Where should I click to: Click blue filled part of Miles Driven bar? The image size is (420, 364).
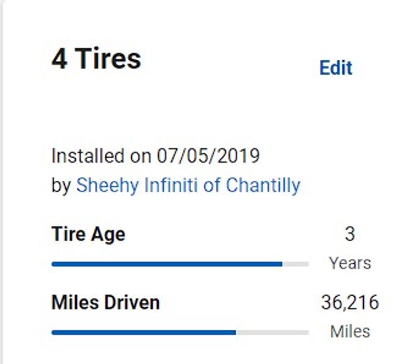click(x=143, y=332)
